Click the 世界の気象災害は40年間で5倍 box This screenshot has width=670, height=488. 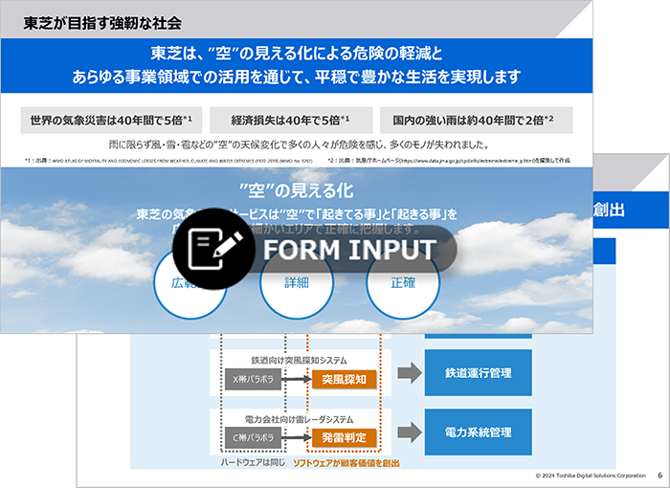[111, 120]
